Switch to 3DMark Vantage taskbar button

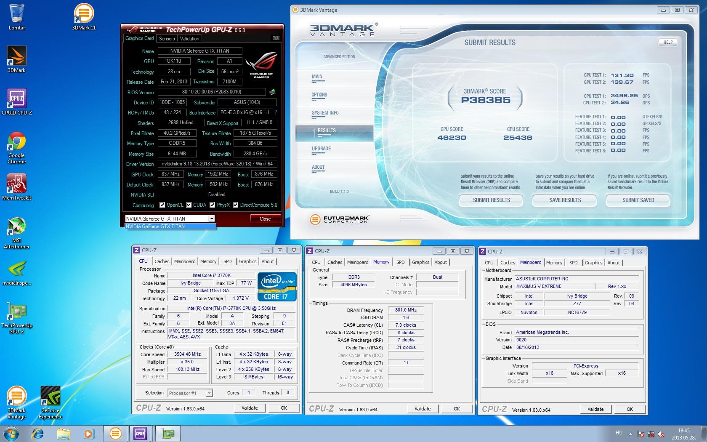[x=115, y=434]
